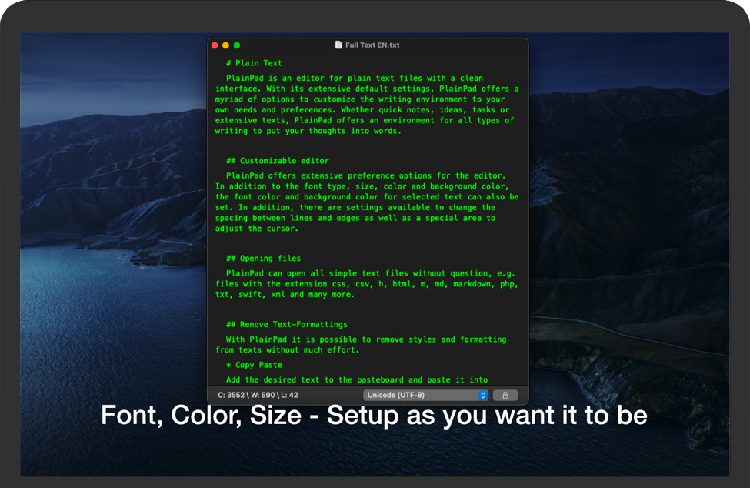Click the '## Opening files' heading
750x488 pixels.
[x=264, y=259]
